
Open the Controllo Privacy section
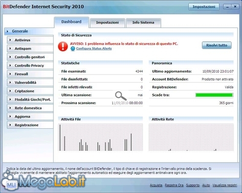[x=30, y=66]
